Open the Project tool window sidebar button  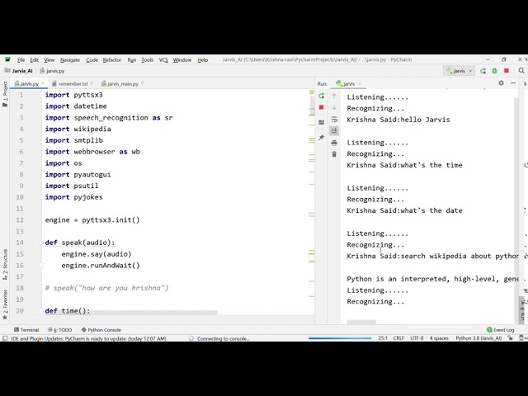click(x=5, y=94)
